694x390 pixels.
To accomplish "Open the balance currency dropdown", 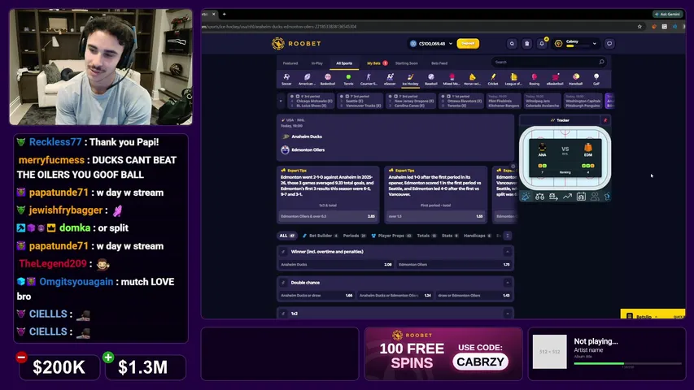I will pyautogui.click(x=451, y=43).
